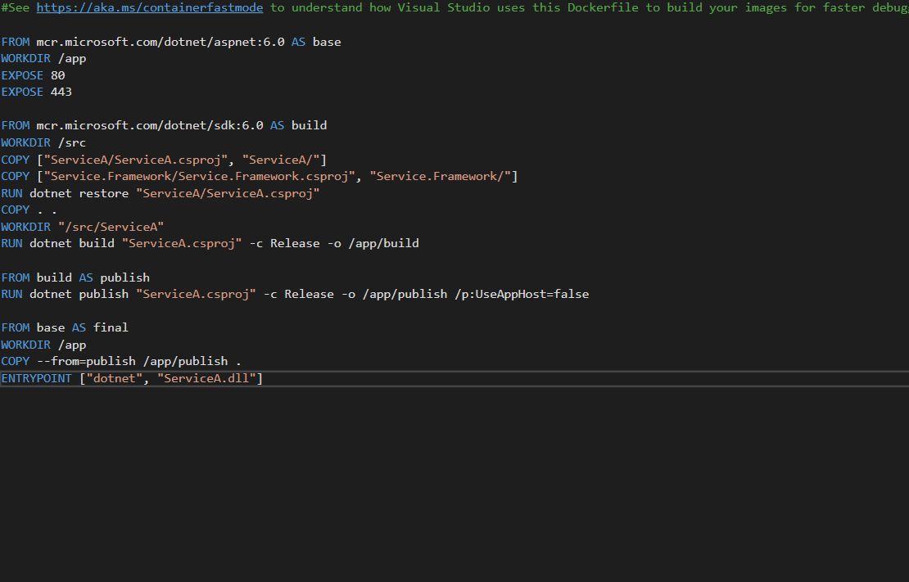This screenshot has width=909, height=582.
Task: Click the FROM base AS final line
Action: tap(65, 327)
